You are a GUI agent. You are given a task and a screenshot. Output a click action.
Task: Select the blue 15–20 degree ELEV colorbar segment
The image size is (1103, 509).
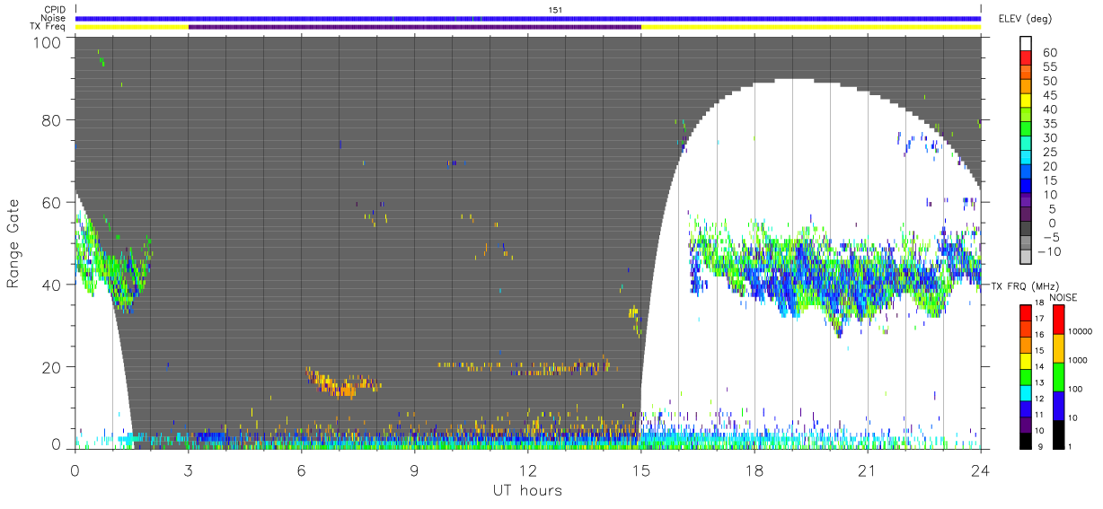tap(1026, 172)
